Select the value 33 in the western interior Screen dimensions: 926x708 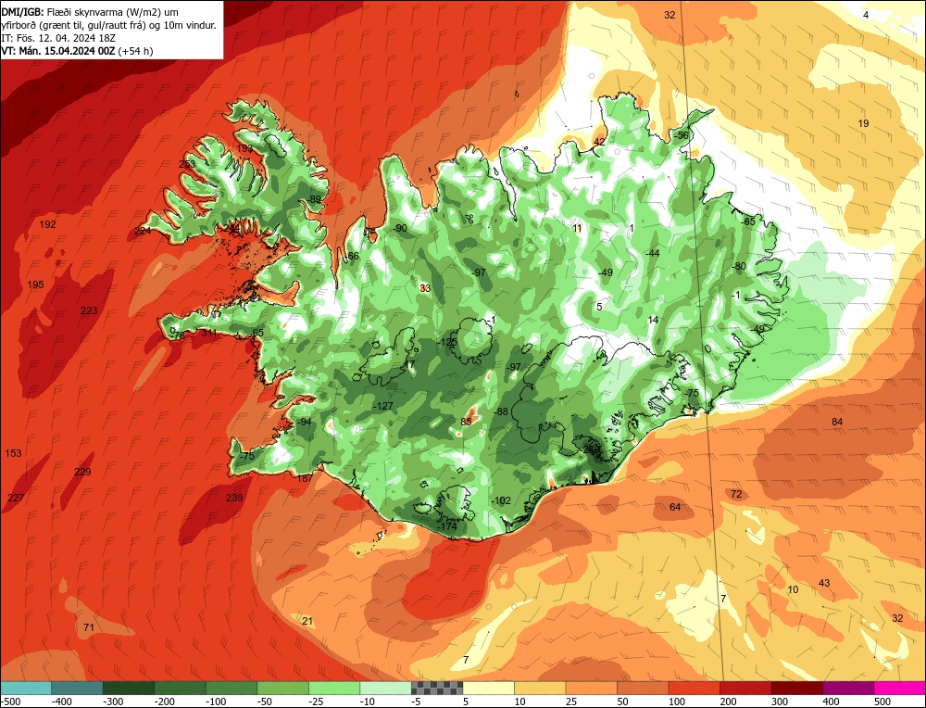pos(425,288)
